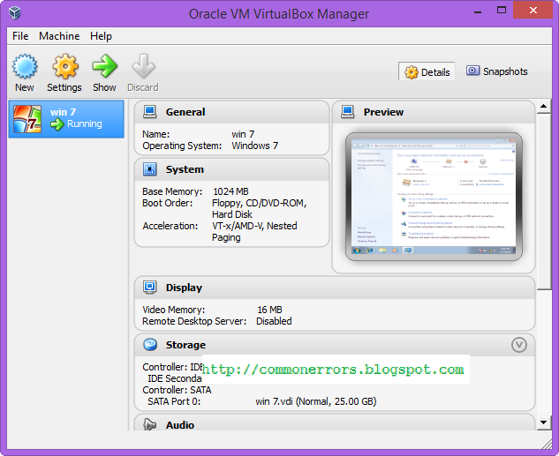Click the VM preview thumbnail
559x456 pixels.
(x=434, y=197)
